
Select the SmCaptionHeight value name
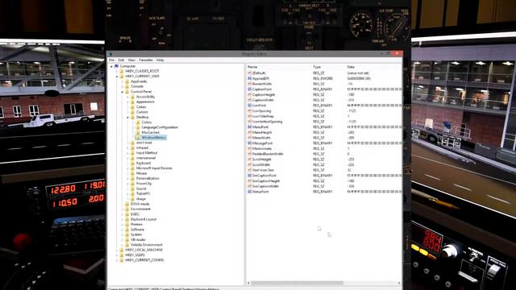pos(266,180)
